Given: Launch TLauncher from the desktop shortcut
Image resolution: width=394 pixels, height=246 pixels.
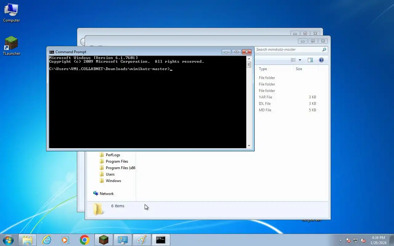Looking at the screenshot, I should click(x=11, y=46).
